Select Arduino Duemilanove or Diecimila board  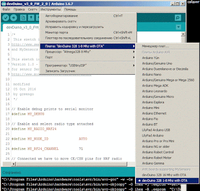pyautogui.click(x=167, y=69)
